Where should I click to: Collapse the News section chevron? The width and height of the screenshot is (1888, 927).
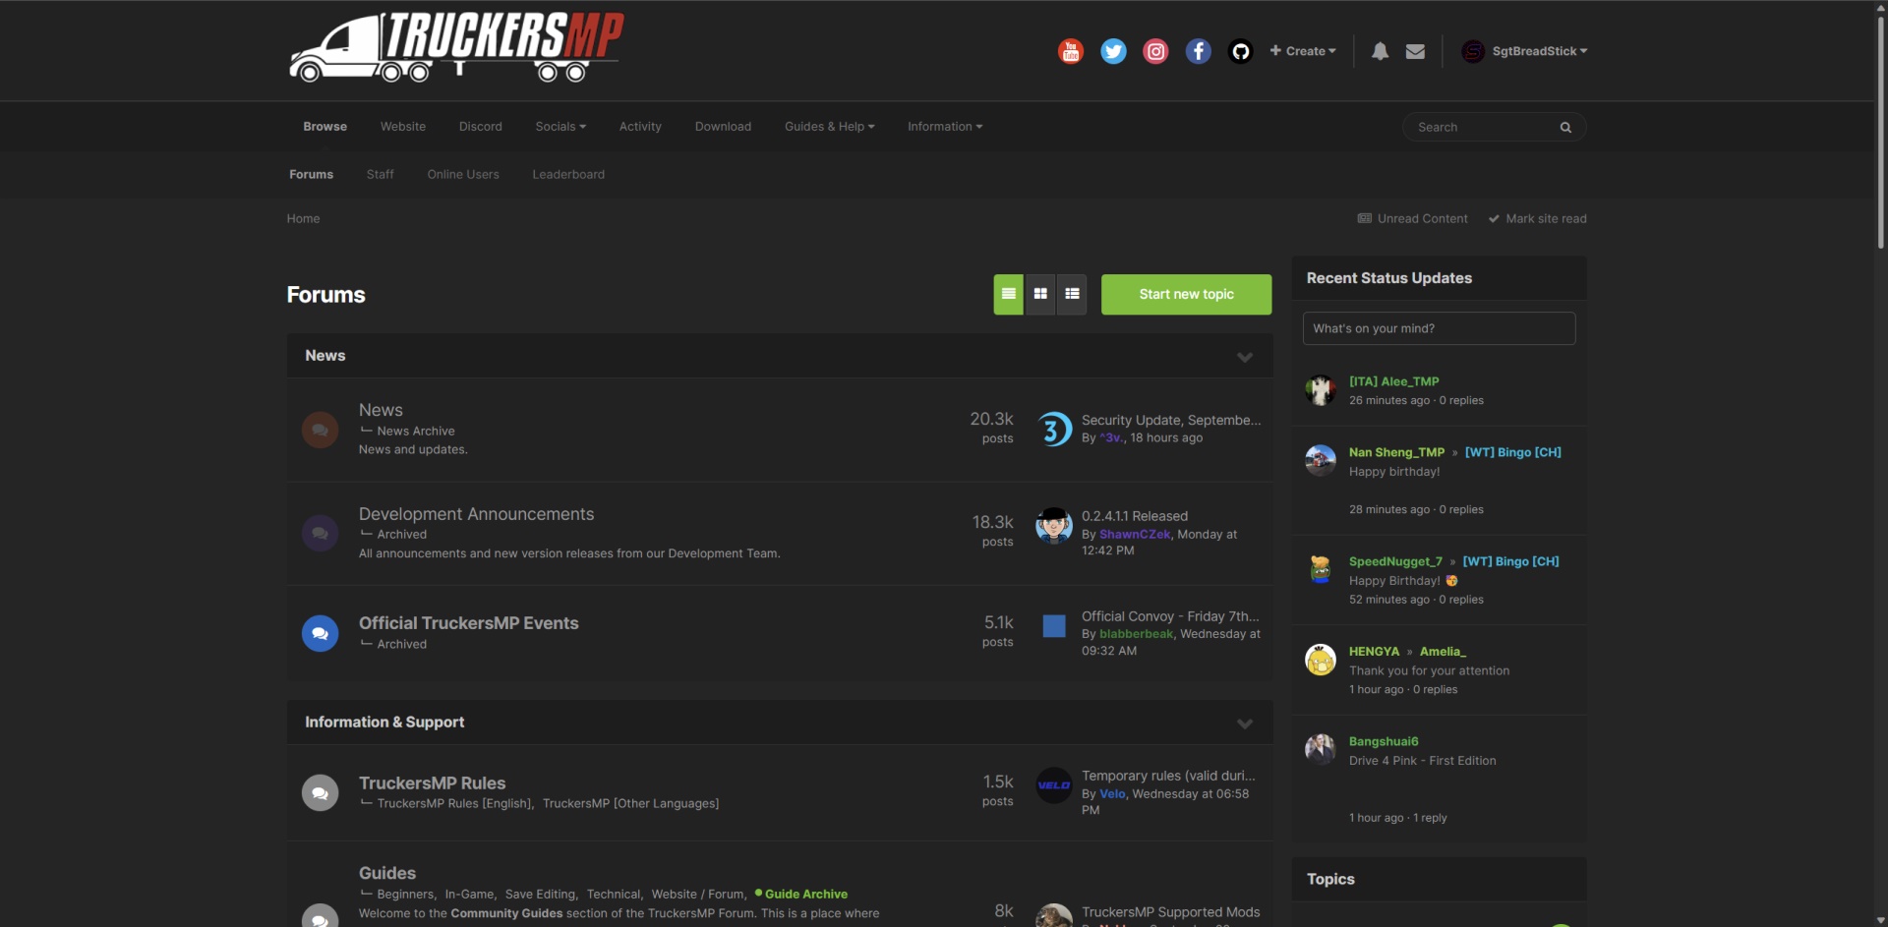[x=1244, y=357]
